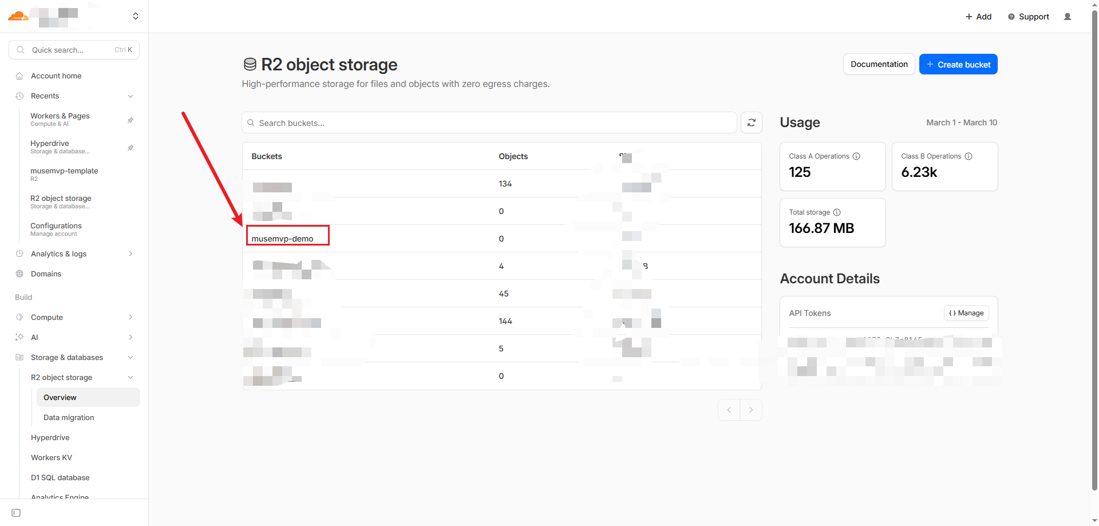Image resolution: width=1099 pixels, height=526 pixels.
Task: Open the account switcher dropdown
Action: tap(136, 16)
